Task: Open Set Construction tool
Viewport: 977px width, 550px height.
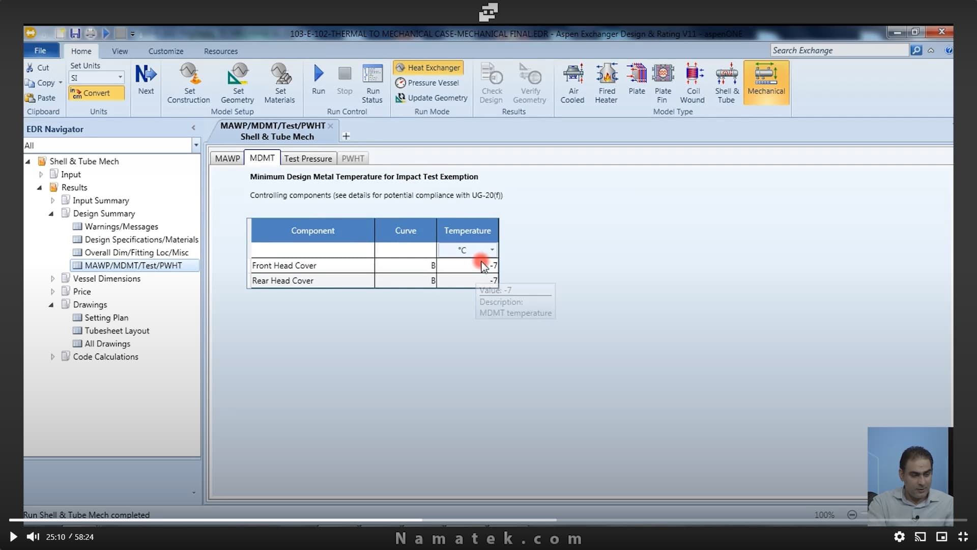Action: click(x=188, y=83)
